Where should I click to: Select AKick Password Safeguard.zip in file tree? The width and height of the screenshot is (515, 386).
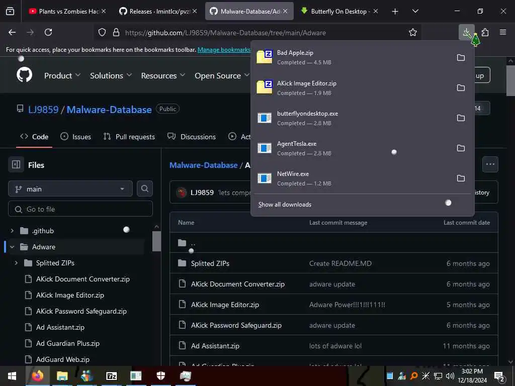[x=81, y=311]
